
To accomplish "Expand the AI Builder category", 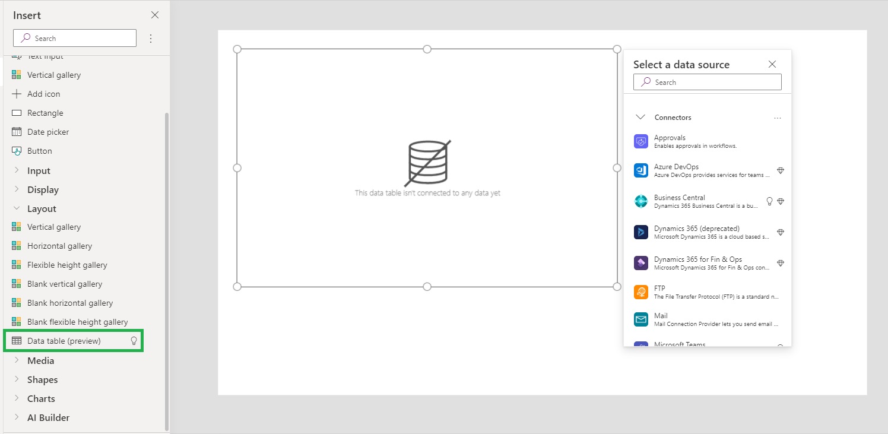I will (17, 417).
